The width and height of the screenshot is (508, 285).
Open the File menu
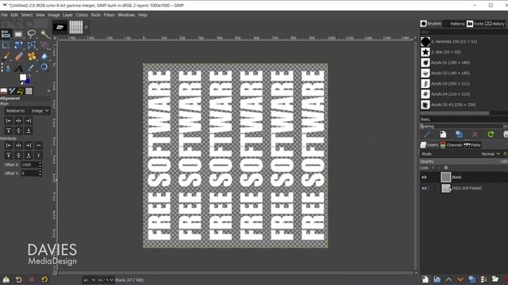click(4, 15)
